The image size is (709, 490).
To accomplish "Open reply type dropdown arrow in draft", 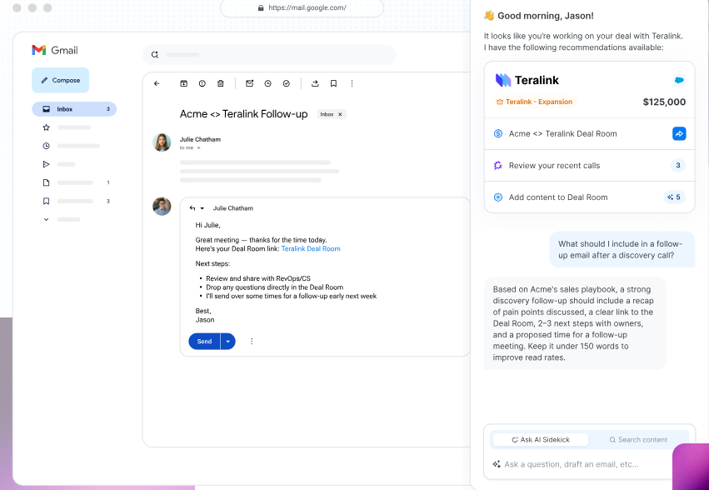I will [x=202, y=208].
